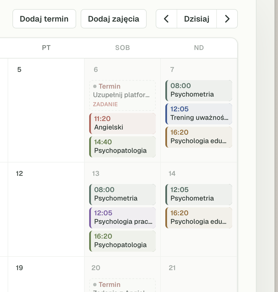Click 16:20 Psychologia edu event on day 7

(x=199, y=137)
